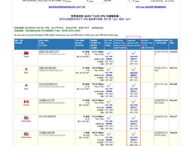Click the OpenVPN column header
The height and width of the screenshot is (146, 192).
tap(134, 44)
